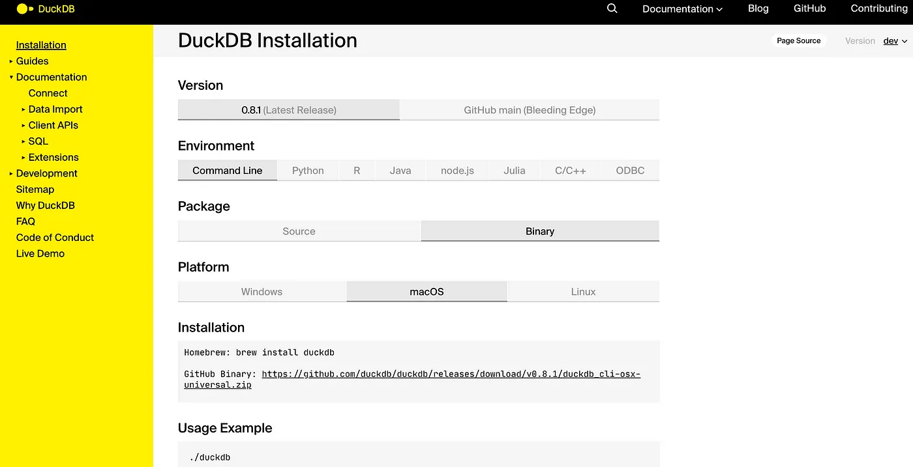Screen dimensions: 913x467
Task: Switch to the Julia environment
Action: (514, 170)
